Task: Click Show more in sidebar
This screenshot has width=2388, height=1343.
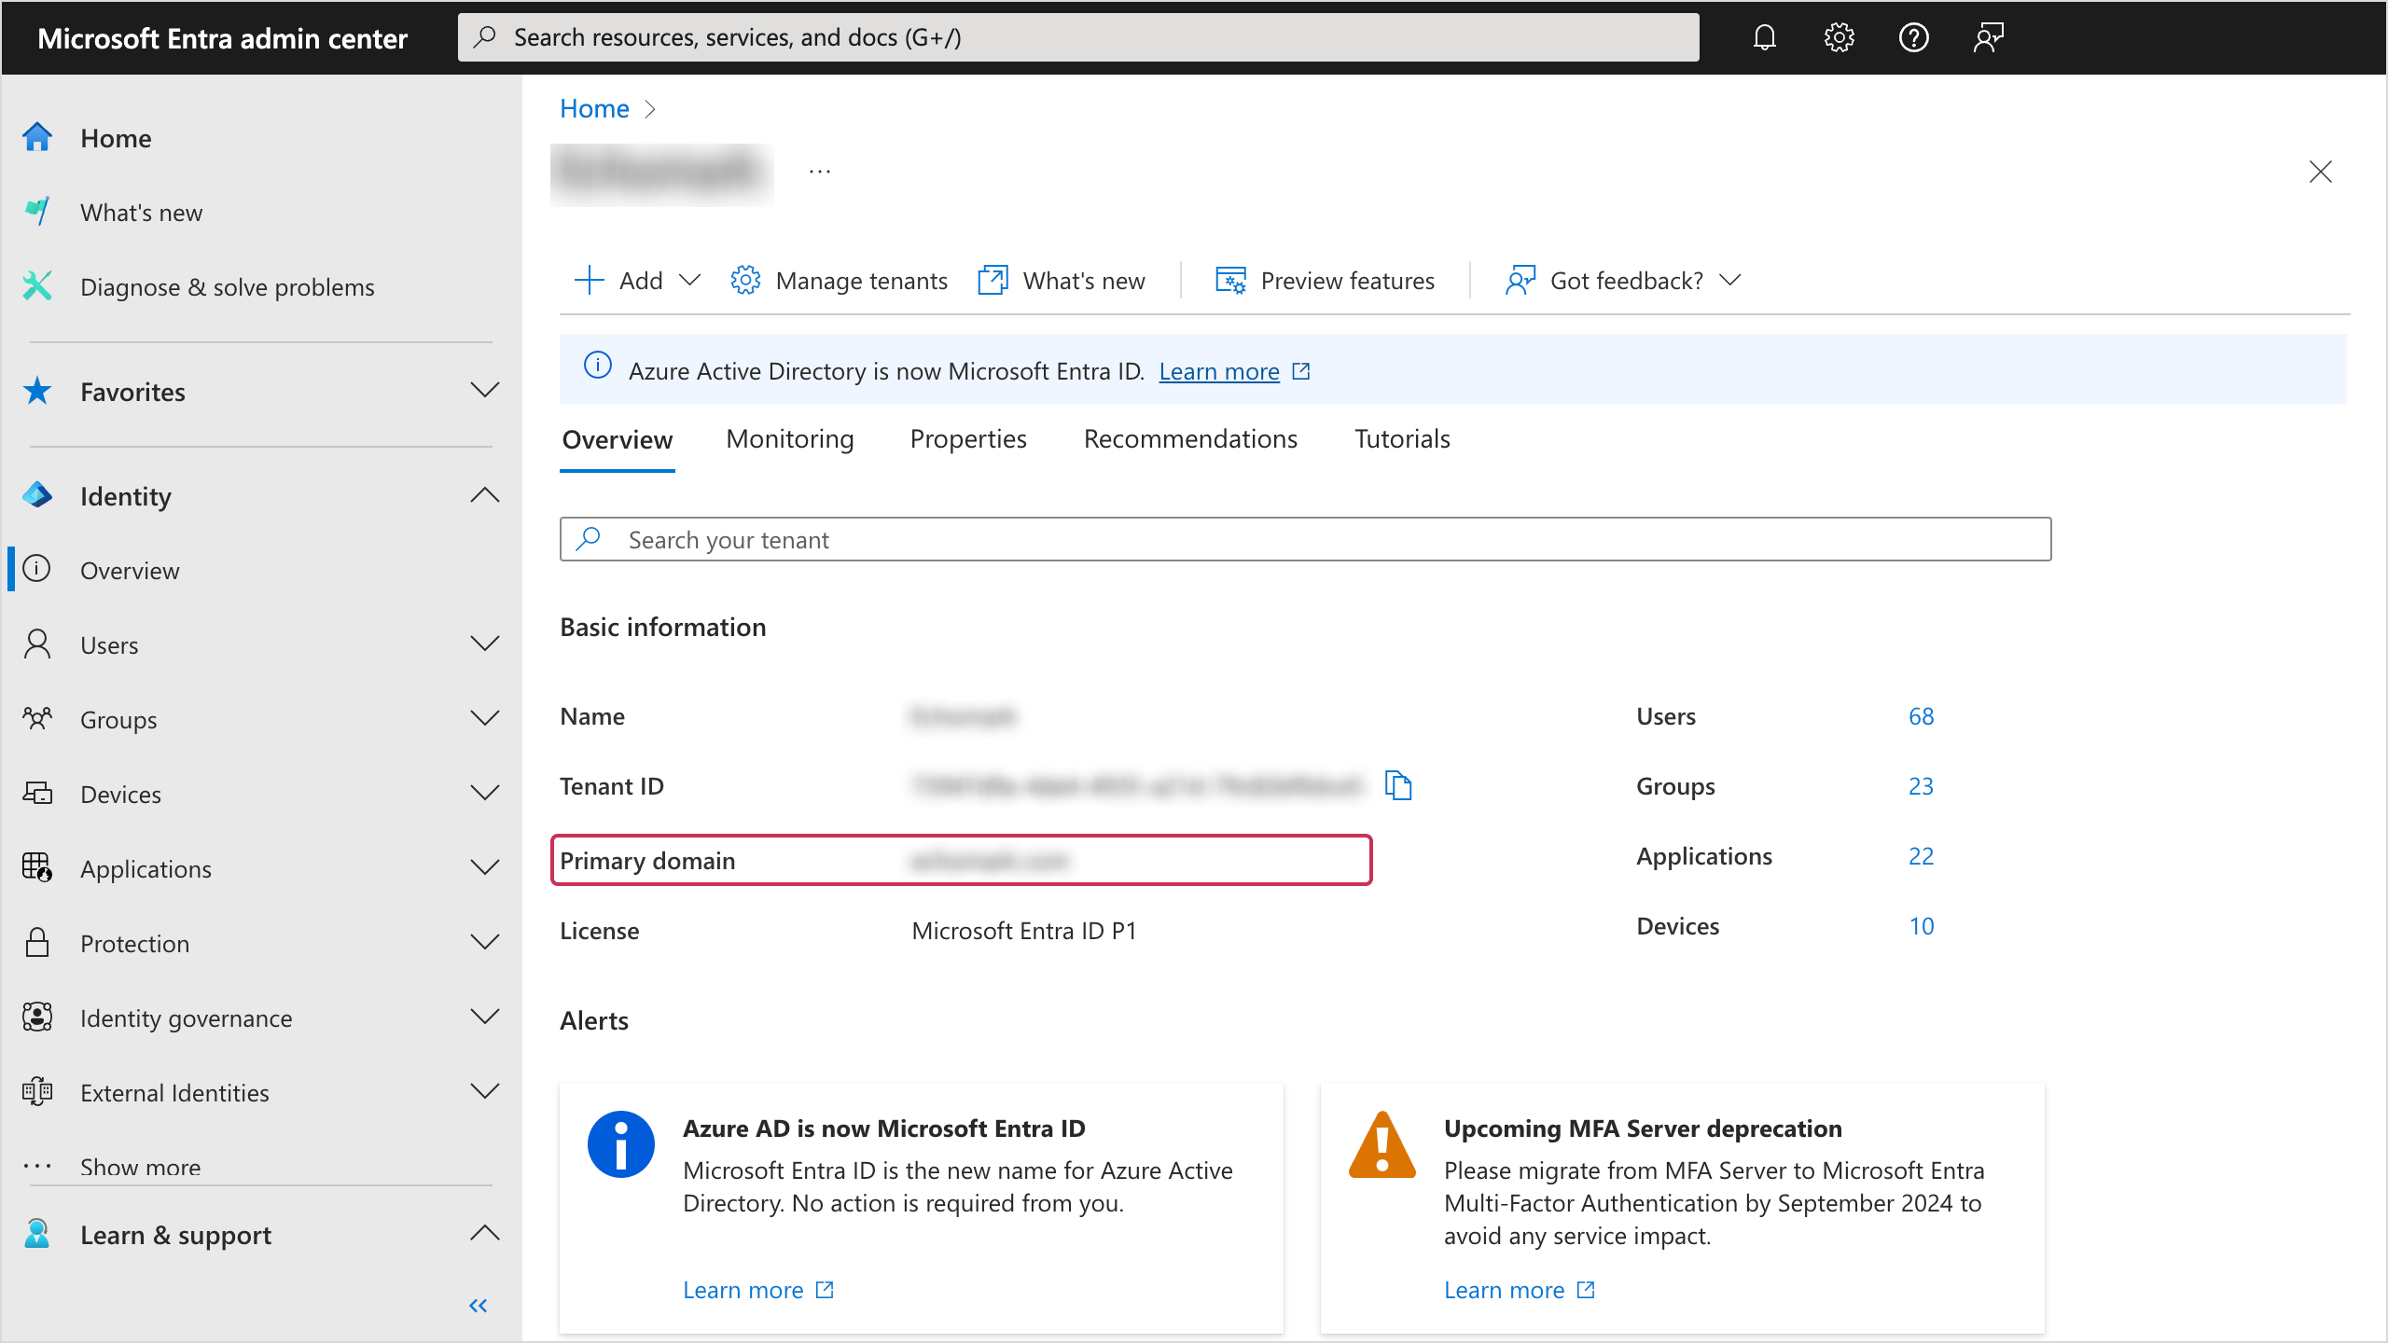Action: tap(140, 1167)
